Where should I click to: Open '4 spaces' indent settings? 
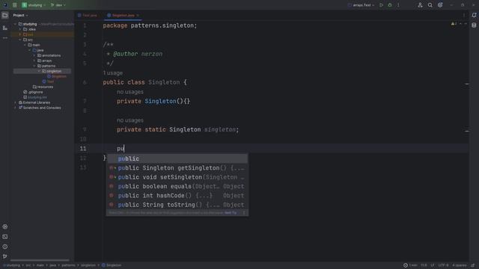(460, 265)
